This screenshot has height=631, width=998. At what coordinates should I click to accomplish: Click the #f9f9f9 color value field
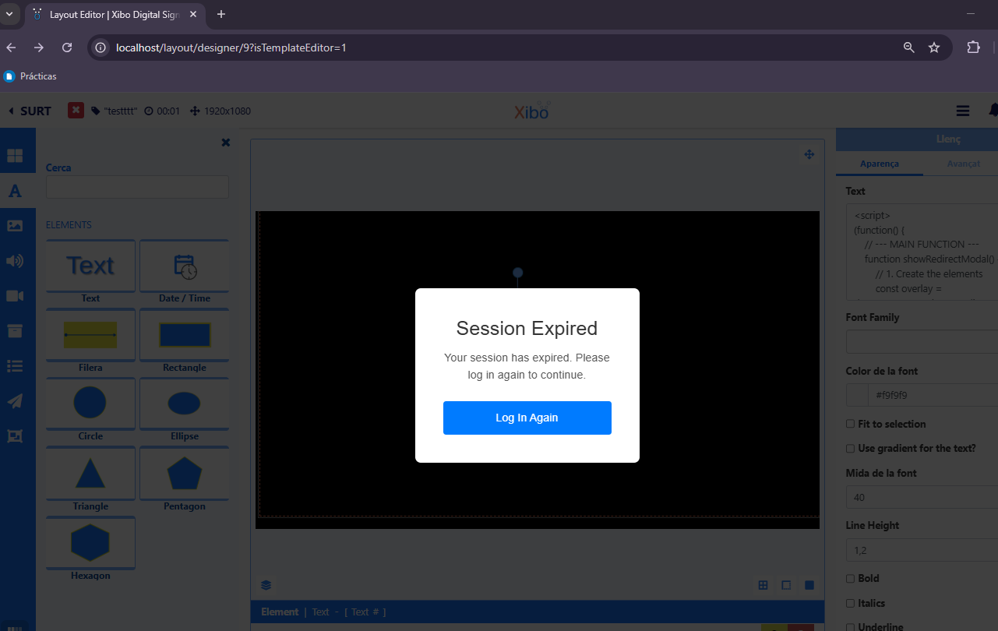click(933, 395)
